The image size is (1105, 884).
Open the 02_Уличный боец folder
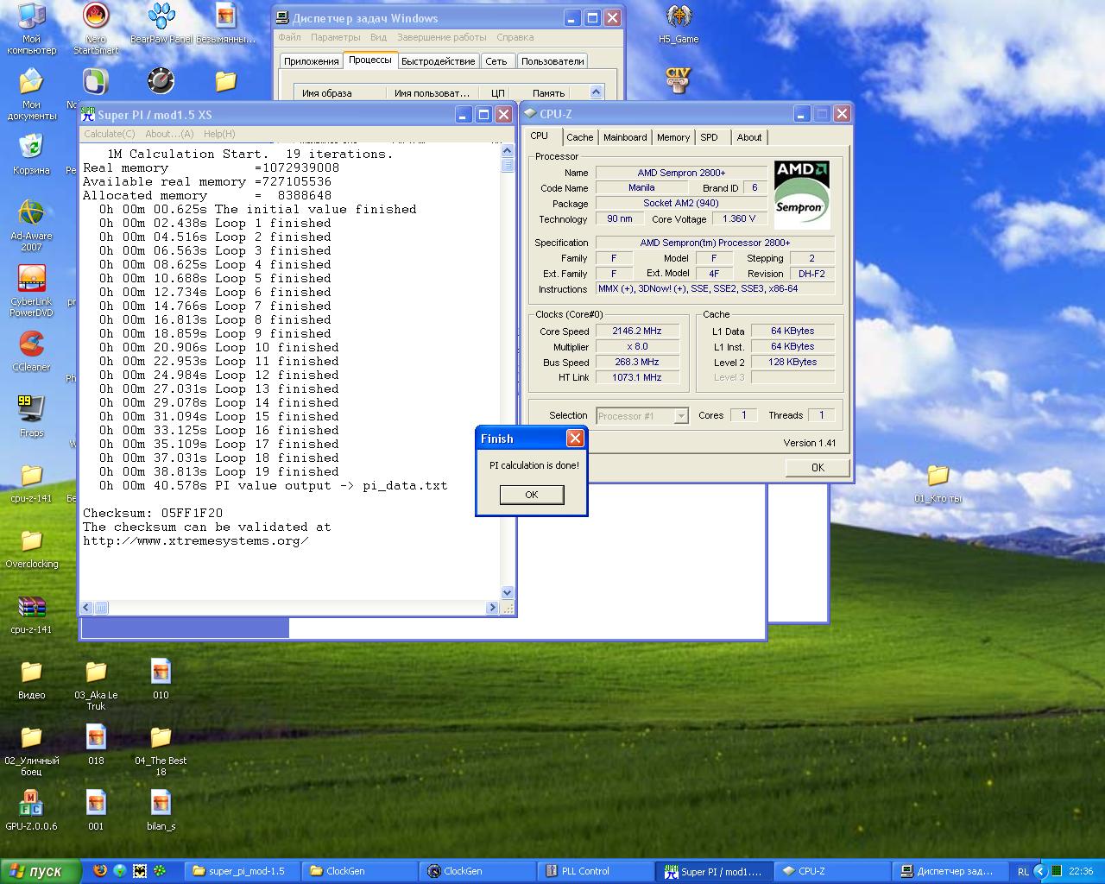pos(31,749)
